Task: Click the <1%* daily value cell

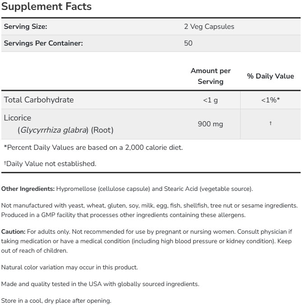Action: pos(270,100)
